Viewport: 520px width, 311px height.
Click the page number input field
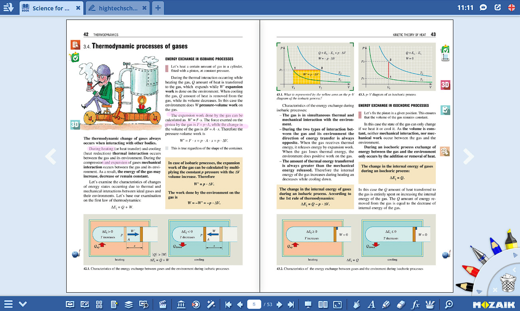coord(254,304)
